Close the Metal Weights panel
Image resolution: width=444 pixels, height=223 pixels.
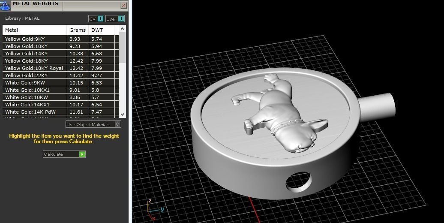123,6
